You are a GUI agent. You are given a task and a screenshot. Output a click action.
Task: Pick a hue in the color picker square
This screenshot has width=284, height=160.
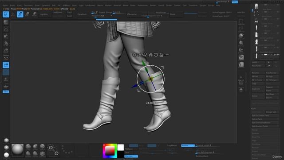pos(110,151)
